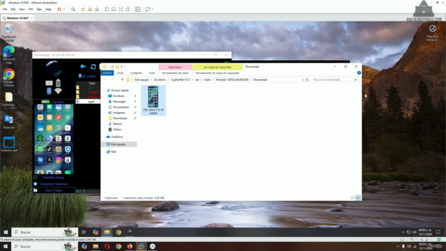The height and width of the screenshot is (251, 446).
Task: Select the mp4 row in File Manager list
Action: [x=89, y=101]
